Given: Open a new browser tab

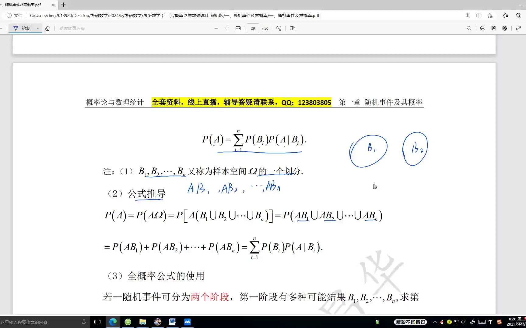Looking at the screenshot, I should click(63, 5).
